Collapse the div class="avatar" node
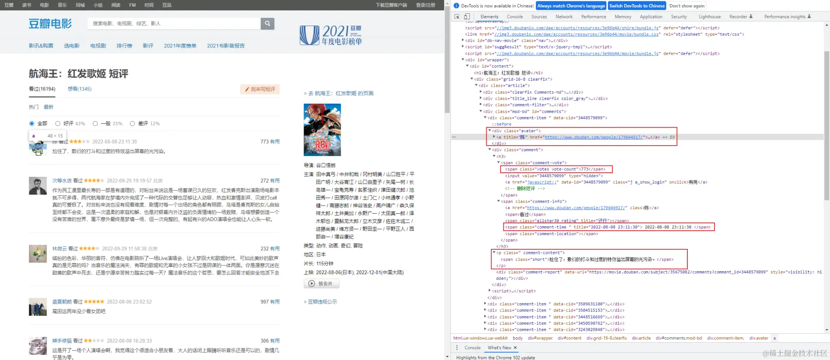Image resolution: width=830 pixels, height=360 pixels. [x=490, y=131]
